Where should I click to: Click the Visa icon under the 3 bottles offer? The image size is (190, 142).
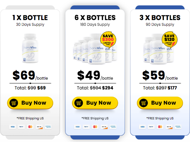[142, 127]
